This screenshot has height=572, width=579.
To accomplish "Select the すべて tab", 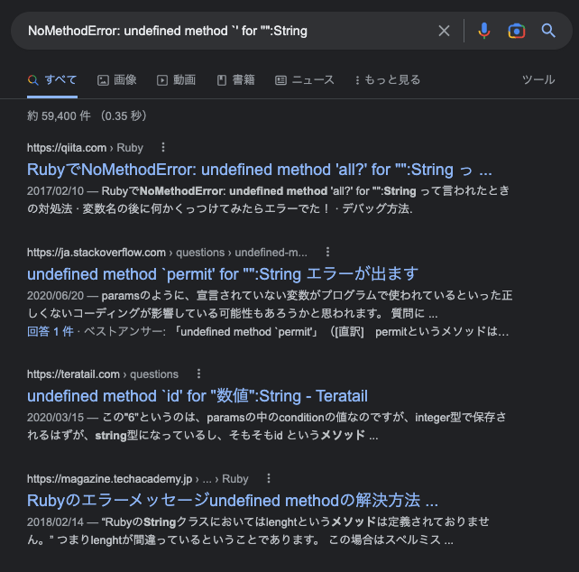I will click(x=52, y=79).
